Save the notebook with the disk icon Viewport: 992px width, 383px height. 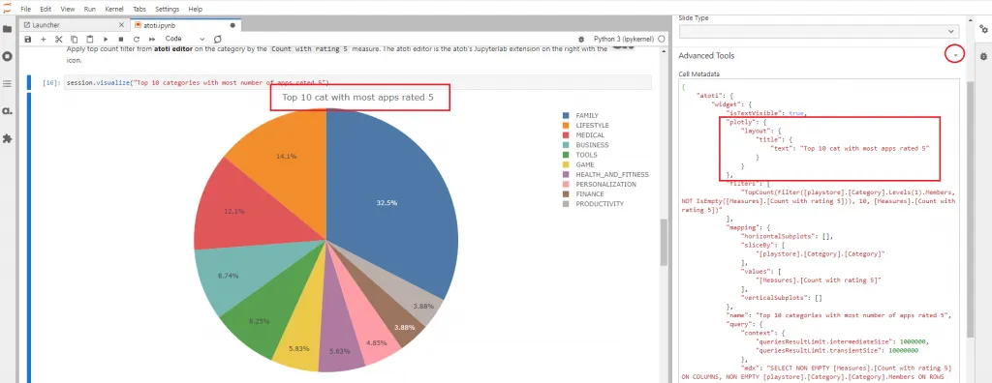pyautogui.click(x=28, y=40)
